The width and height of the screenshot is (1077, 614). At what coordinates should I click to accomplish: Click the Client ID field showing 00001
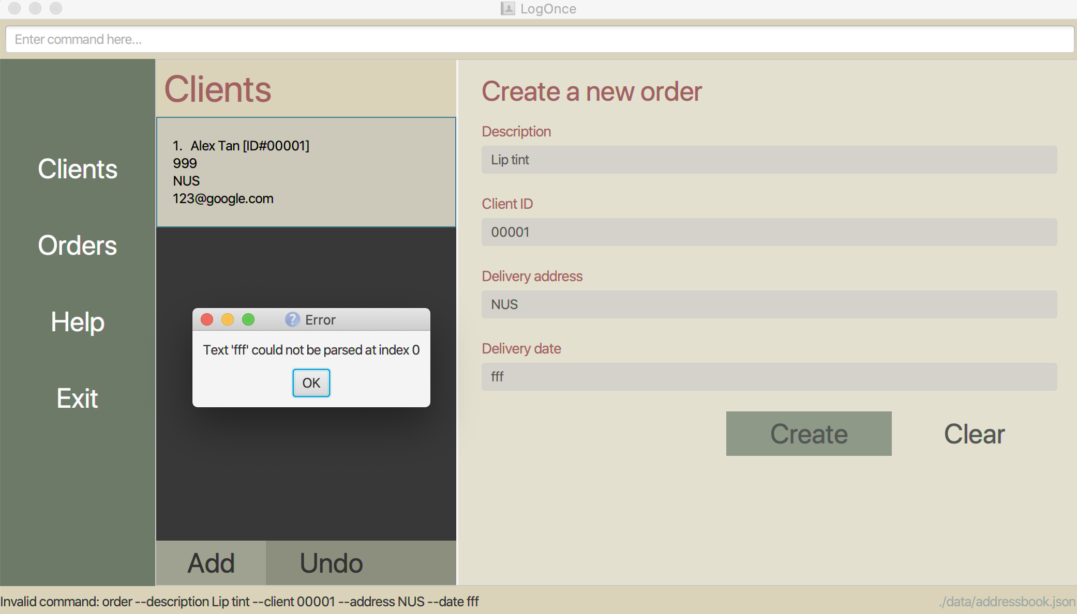(769, 232)
